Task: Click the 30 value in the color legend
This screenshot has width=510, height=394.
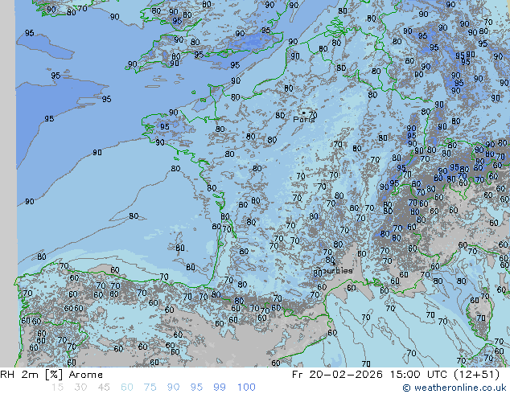Action: [80, 388]
